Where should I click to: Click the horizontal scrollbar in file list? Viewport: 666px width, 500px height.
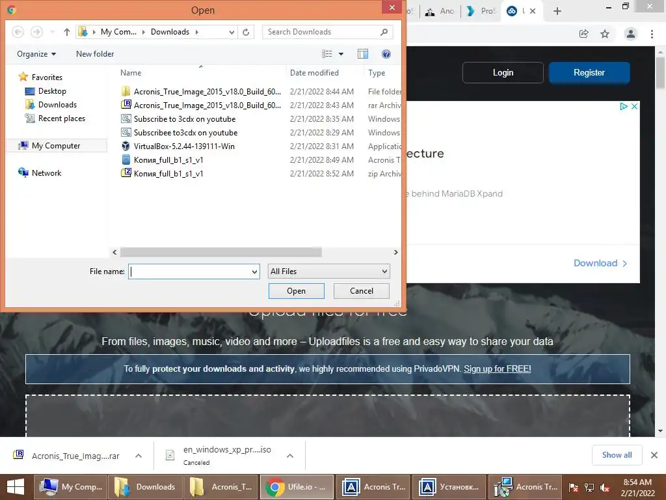221,252
